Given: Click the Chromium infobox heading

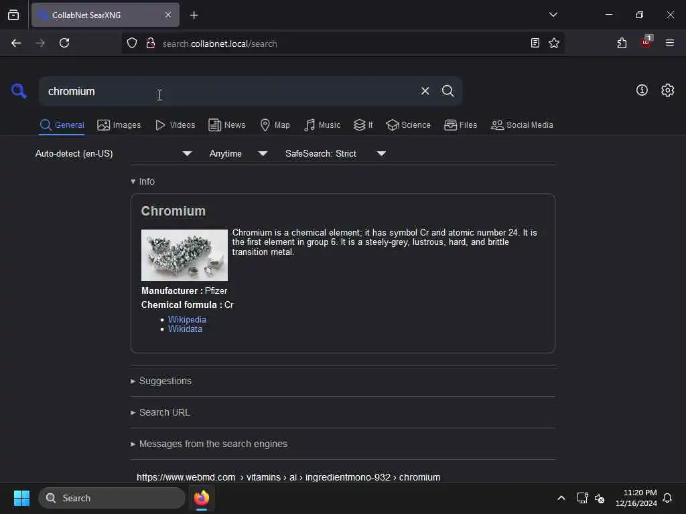Looking at the screenshot, I should point(174,211).
